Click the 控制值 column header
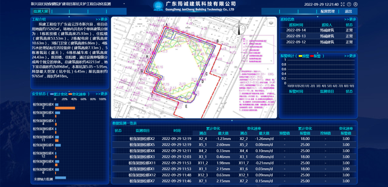The width and height of the screenshot is (388, 187). point(325,133)
